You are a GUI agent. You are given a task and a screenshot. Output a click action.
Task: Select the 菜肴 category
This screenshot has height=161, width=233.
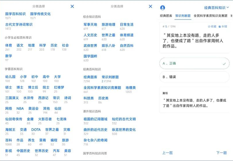click(x=43, y=140)
